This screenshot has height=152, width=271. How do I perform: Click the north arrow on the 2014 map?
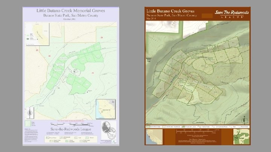click(x=245, y=120)
